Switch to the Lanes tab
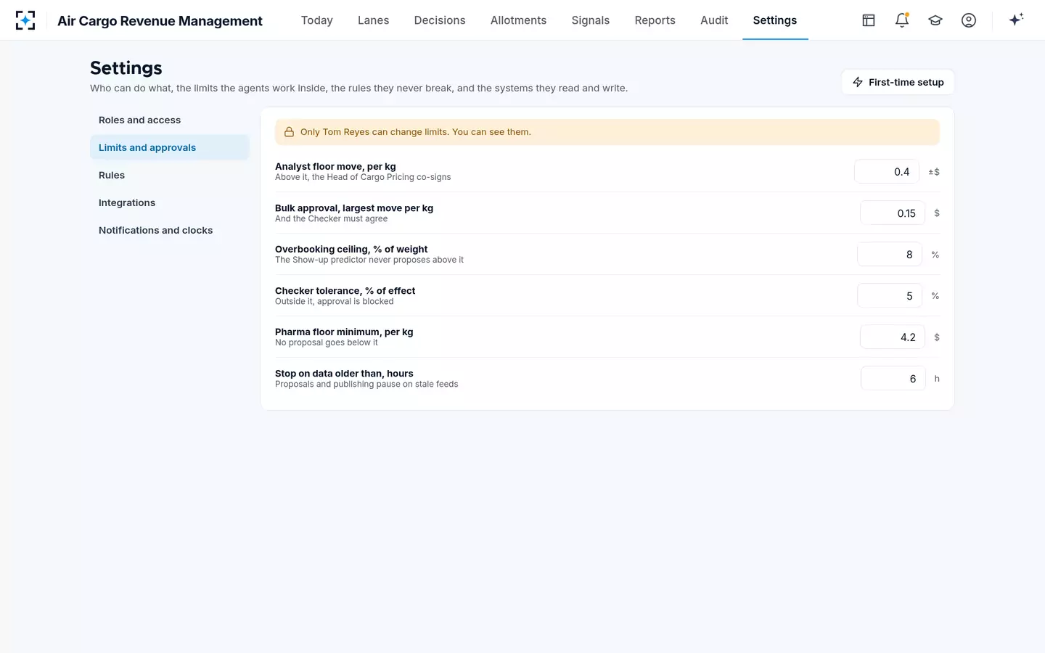Screen dimensions: 1045x653 click(x=374, y=20)
